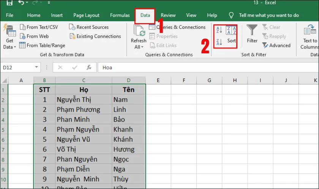This screenshot has width=319, height=189.
Task: Select column H header
Action: pyautogui.click(x=235, y=81)
